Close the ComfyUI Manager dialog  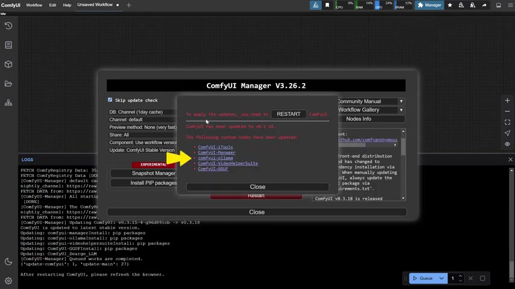click(257, 212)
